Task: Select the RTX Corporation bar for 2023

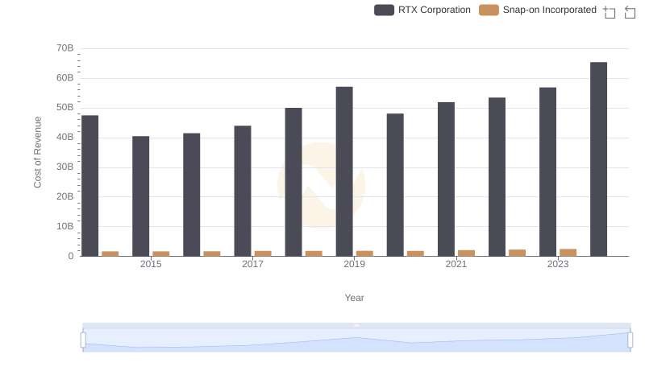Action: tap(548, 172)
